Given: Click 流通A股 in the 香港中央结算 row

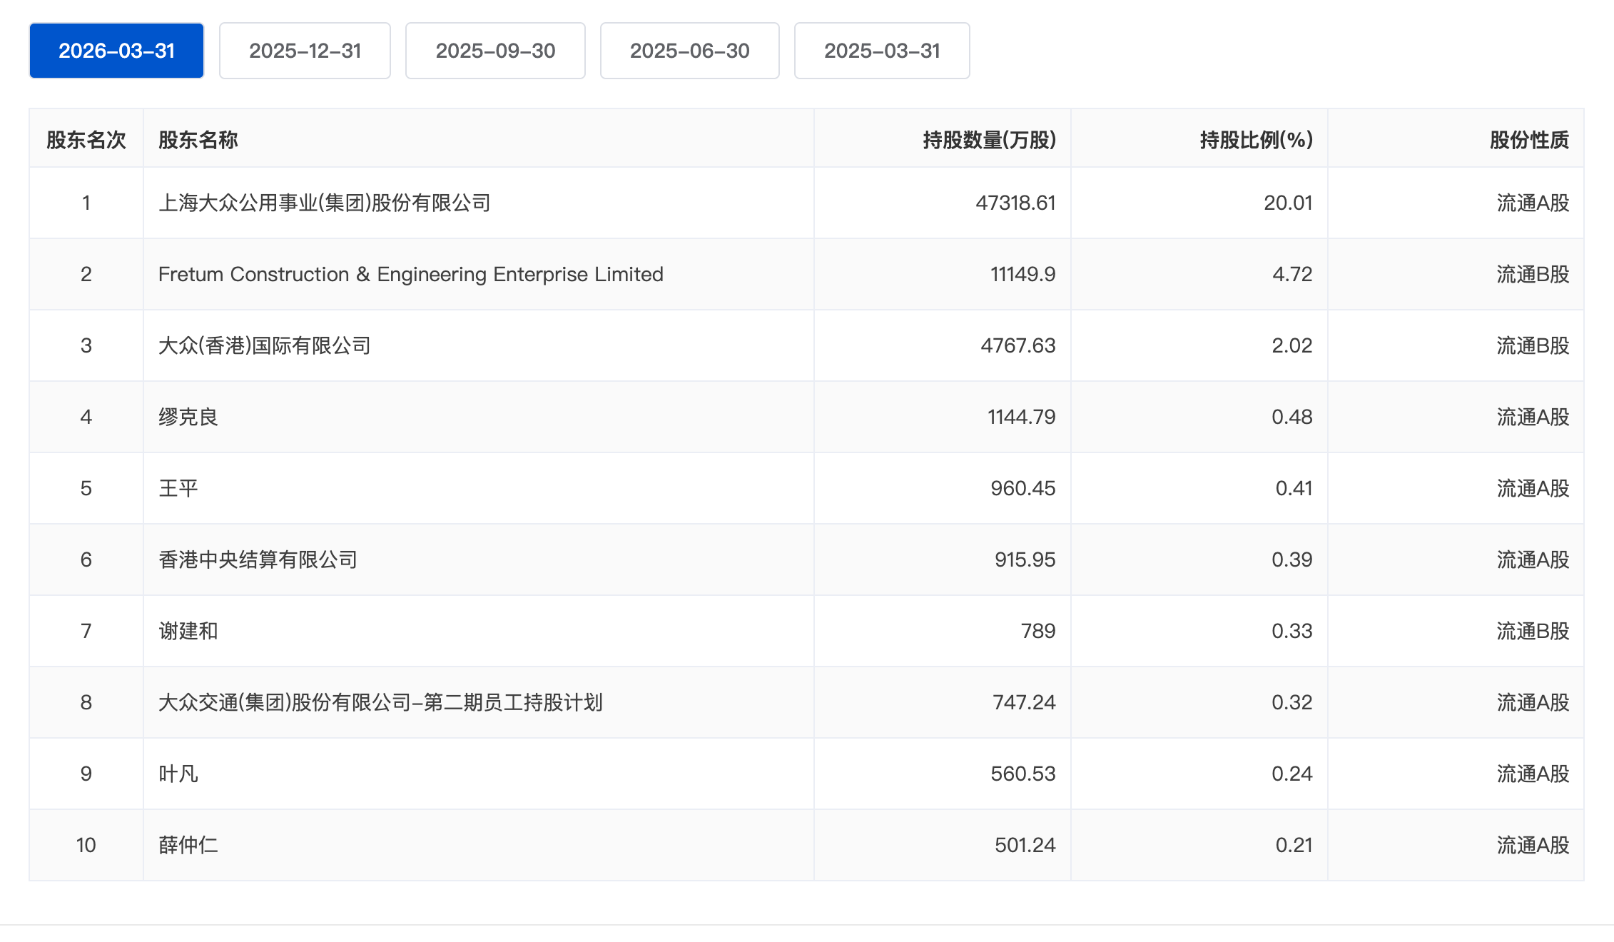Looking at the screenshot, I should pyautogui.click(x=1533, y=559).
